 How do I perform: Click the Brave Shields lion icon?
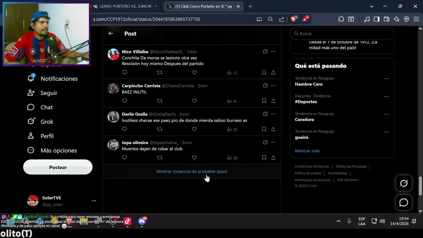point(294,19)
